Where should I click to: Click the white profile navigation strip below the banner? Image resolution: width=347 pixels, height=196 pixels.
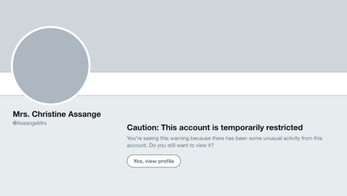coord(217,84)
